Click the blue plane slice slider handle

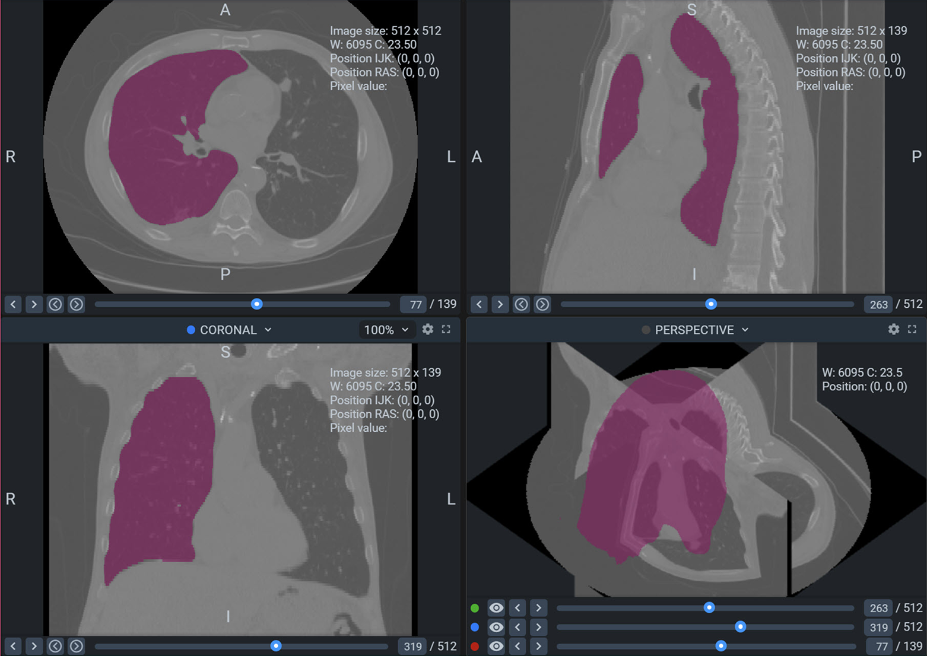coord(740,627)
